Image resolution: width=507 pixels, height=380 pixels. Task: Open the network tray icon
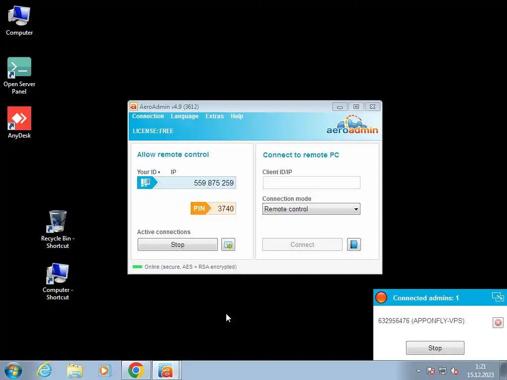tap(442, 371)
